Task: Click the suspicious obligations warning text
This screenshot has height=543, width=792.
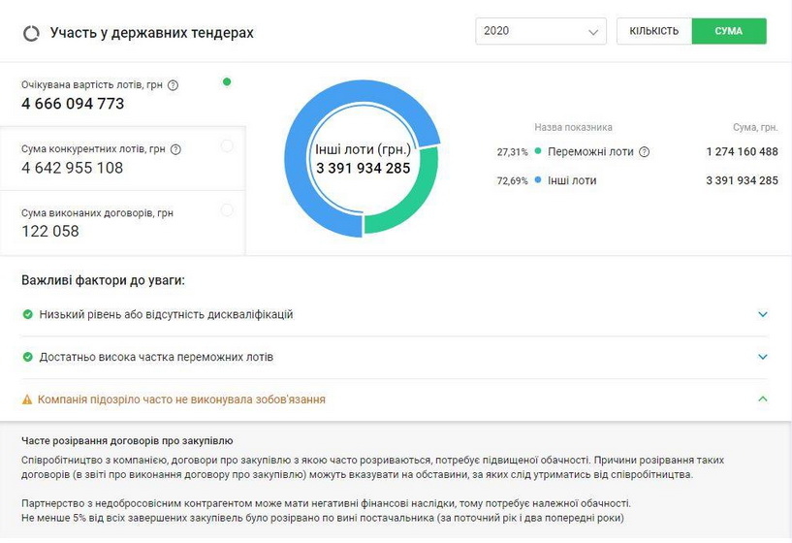Action: (x=181, y=399)
